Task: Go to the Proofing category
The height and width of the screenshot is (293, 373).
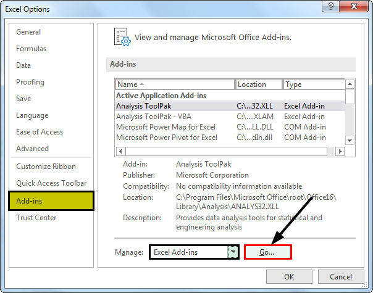Action: point(30,82)
